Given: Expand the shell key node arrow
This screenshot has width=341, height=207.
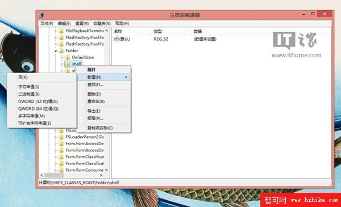Looking at the screenshot, I should pyautogui.click(x=62, y=64).
